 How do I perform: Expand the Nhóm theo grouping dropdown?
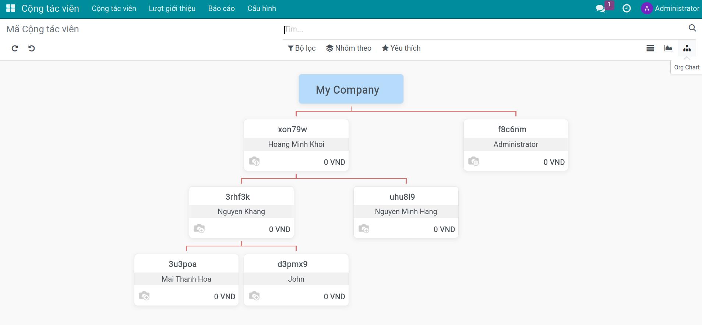349,48
